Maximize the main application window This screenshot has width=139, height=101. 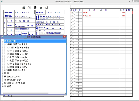click(133, 1)
